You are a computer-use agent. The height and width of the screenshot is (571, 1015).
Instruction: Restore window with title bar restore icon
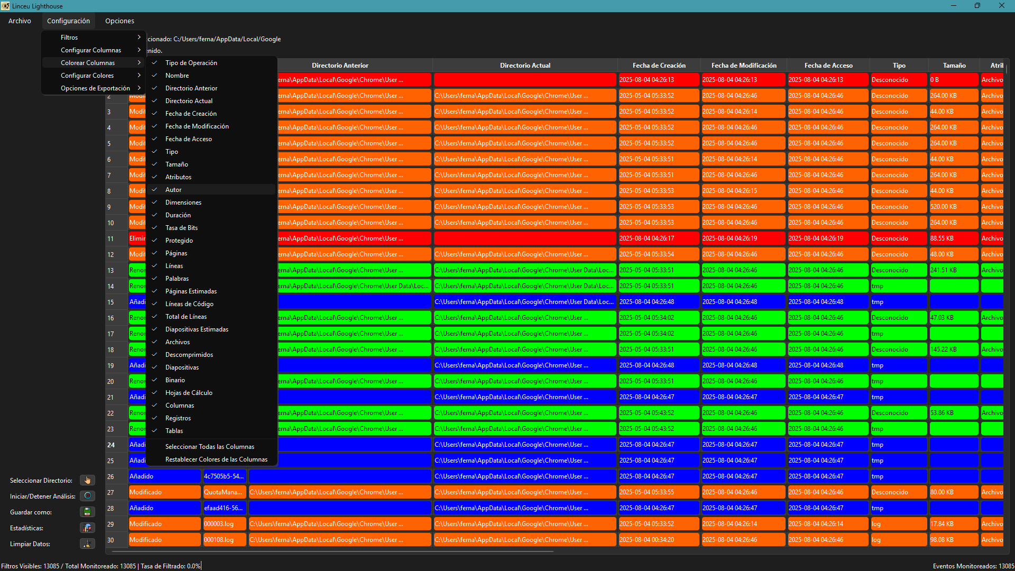[977, 6]
